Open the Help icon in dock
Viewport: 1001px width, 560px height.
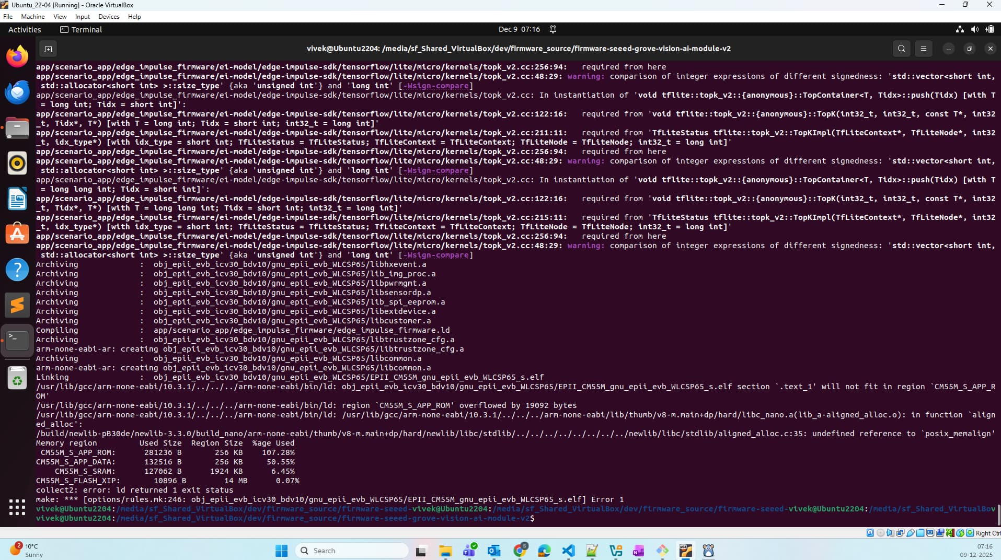pyautogui.click(x=17, y=270)
